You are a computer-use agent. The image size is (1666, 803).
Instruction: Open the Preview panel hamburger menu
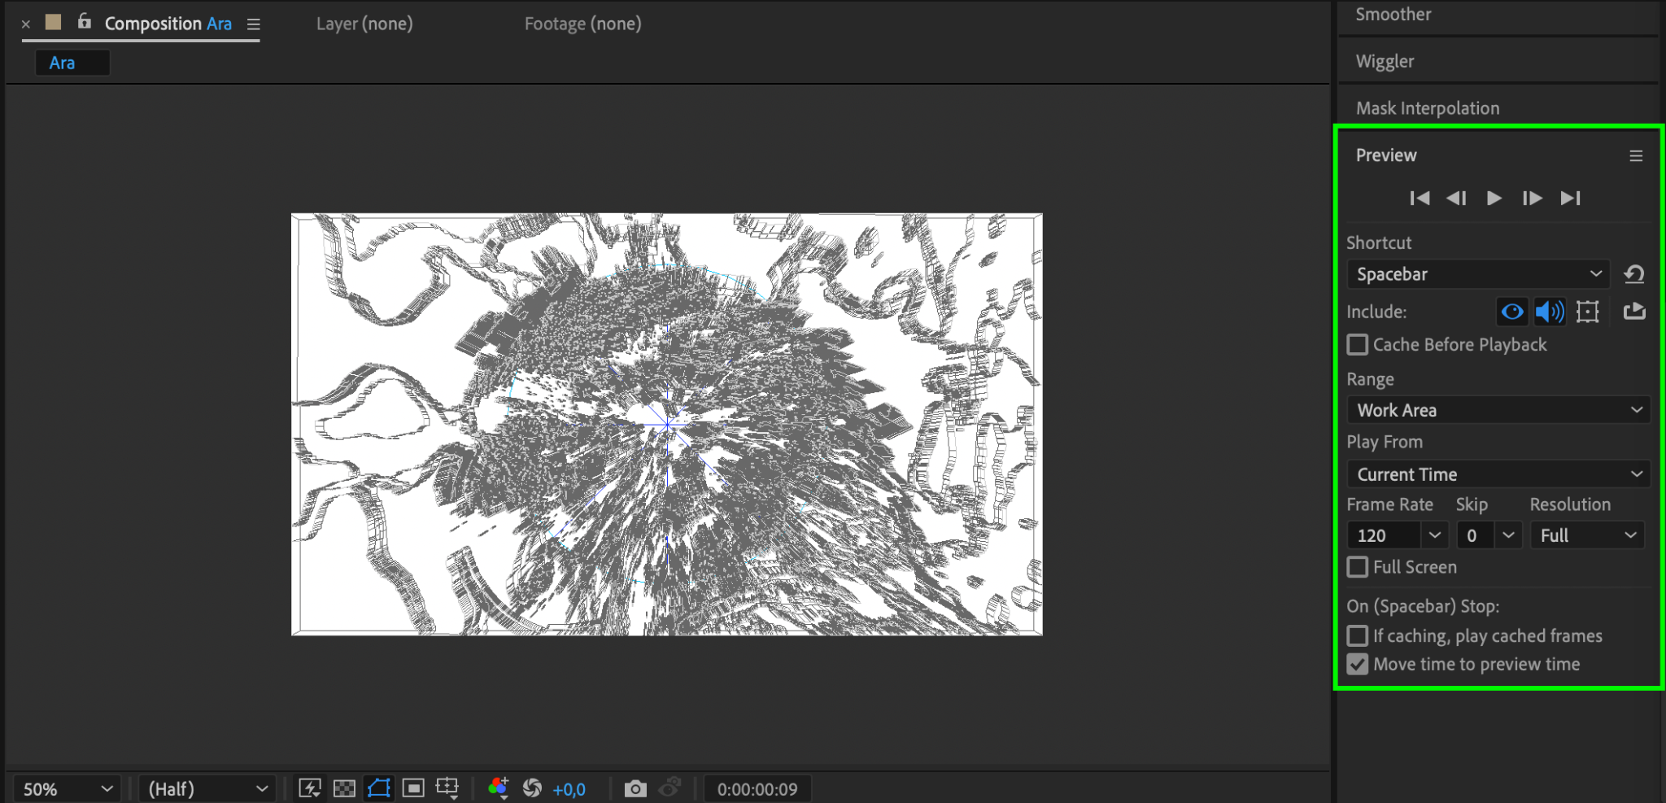(1636, 156)
